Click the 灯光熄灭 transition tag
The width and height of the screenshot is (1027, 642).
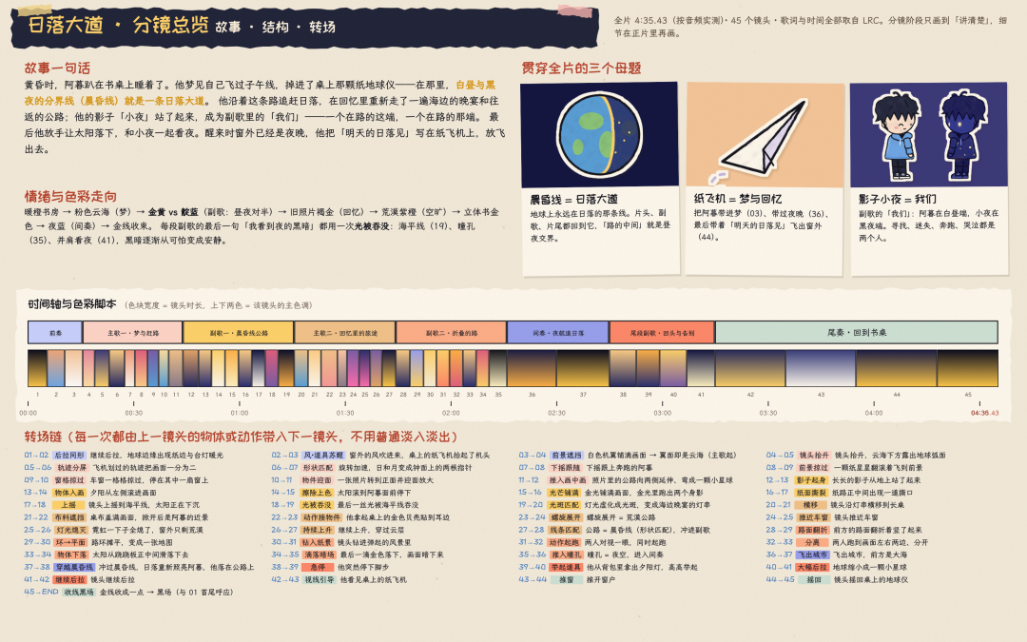coord(70,530)
